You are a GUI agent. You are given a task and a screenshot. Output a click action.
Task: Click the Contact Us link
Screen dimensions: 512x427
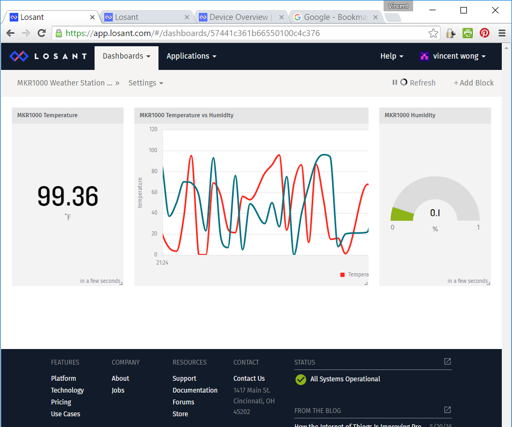click(249, 378)
